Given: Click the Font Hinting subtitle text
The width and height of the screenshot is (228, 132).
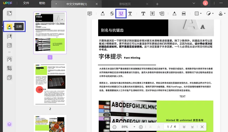Looking at the screenshot, I should [132, 58].
